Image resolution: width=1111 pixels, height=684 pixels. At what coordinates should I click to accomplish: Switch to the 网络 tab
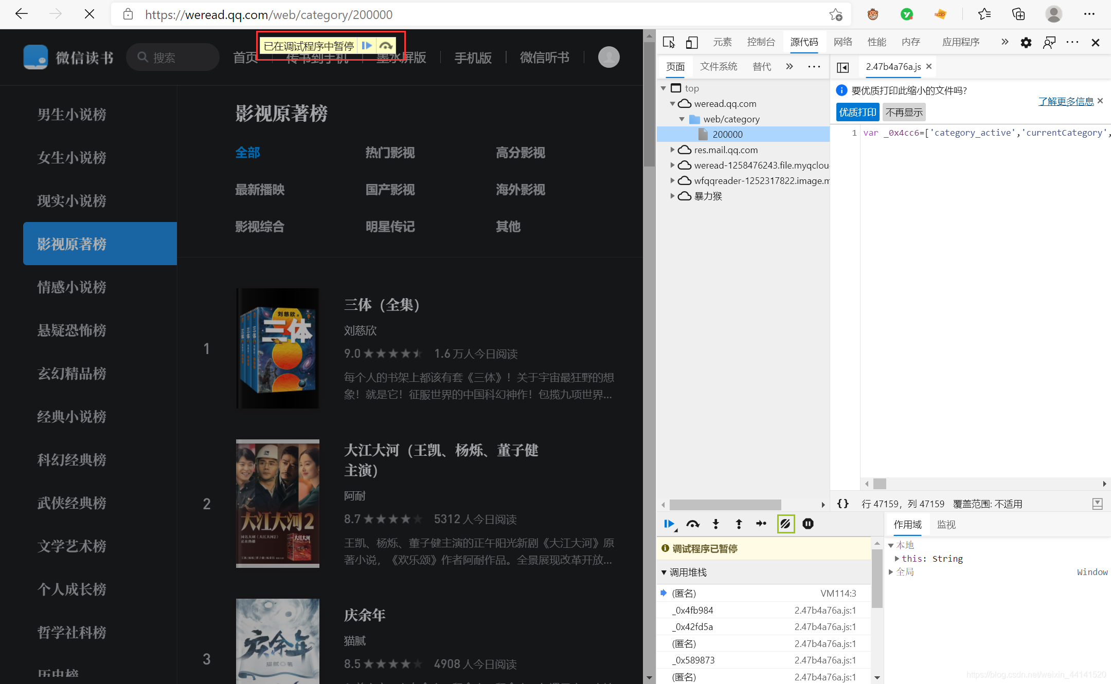tap(843, 42)
